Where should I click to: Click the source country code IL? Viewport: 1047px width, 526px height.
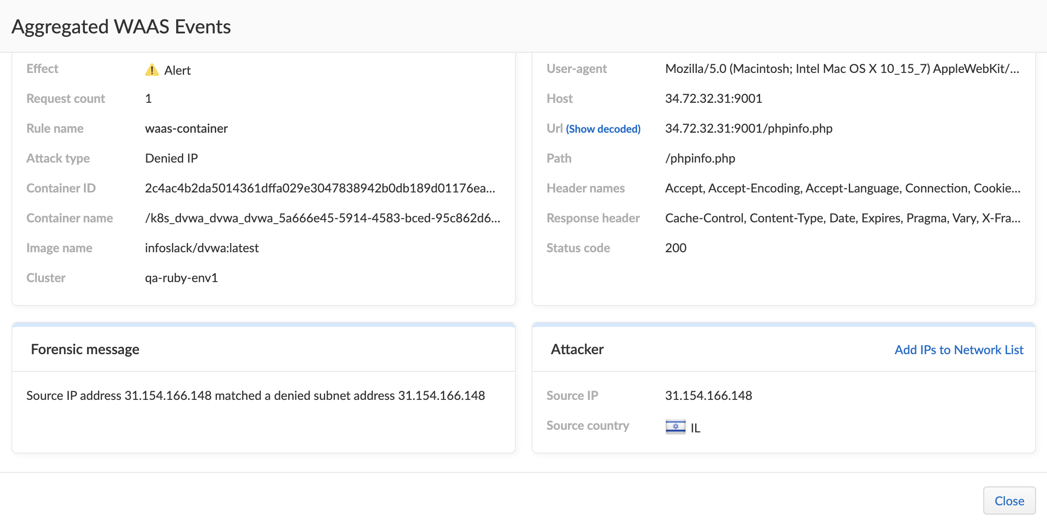[695, 428]
